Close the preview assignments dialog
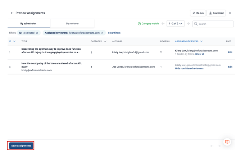The image size is (241, 153). [x=230, y=13]
